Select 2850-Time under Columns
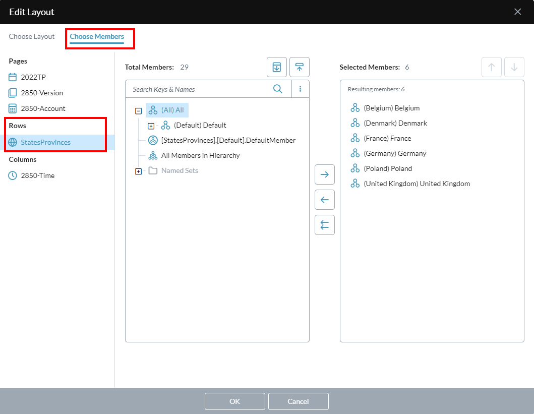 pyautogui.click(x=37, y=175)
